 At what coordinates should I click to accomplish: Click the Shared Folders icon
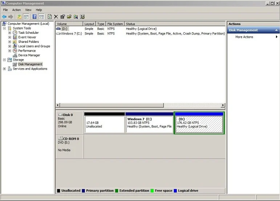15,42
